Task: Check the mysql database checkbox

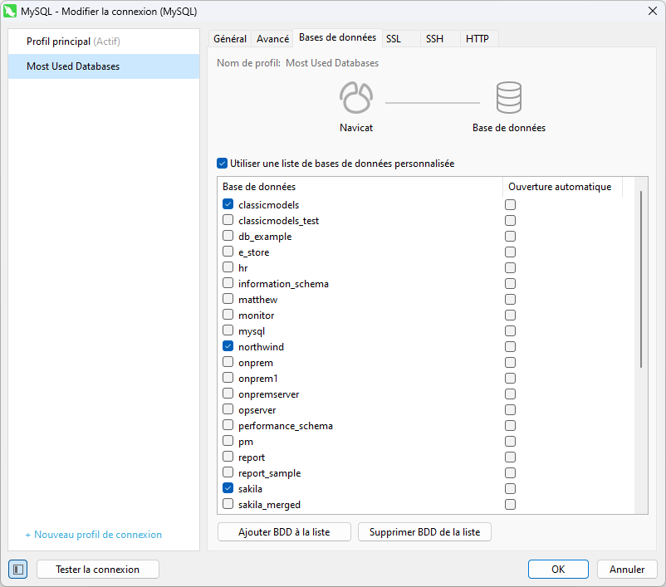Action: [228, 330]
